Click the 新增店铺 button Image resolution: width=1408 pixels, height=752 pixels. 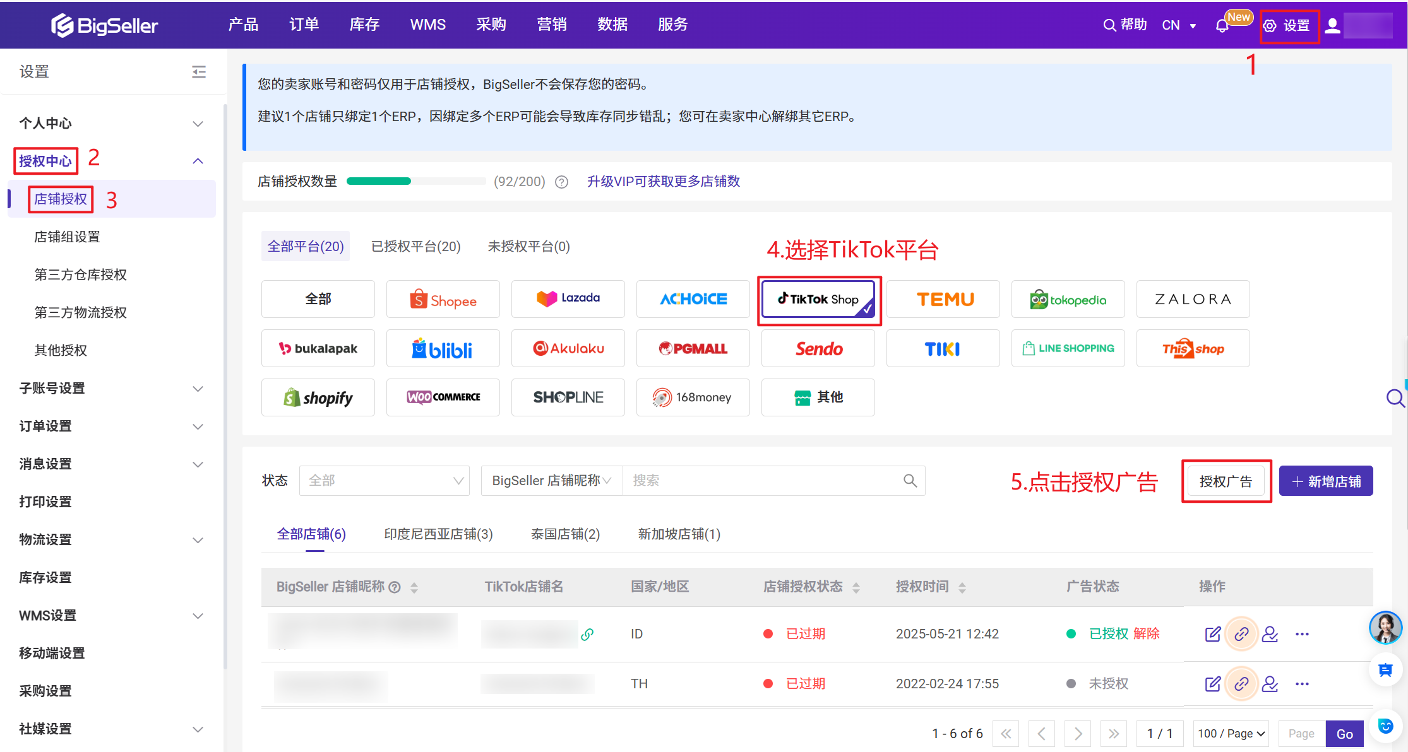(1326, 481)
